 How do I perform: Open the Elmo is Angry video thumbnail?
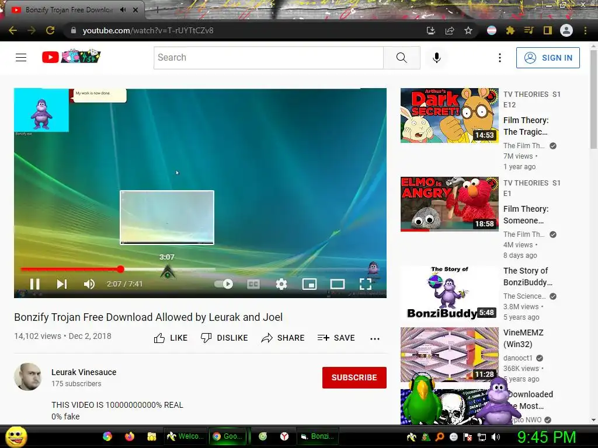(449, 204)
